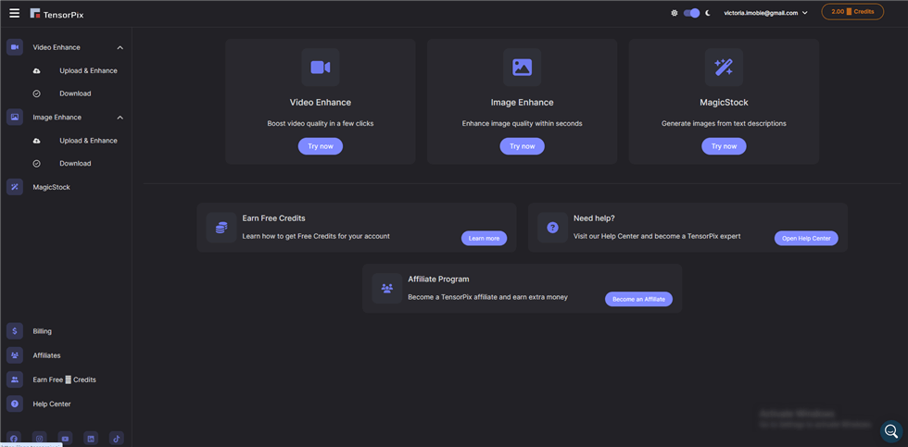Image resolution: width=908 pixels, height=447 pixels.
Task: Click the question mark icon on Need help card
Action: pos(552,228)
